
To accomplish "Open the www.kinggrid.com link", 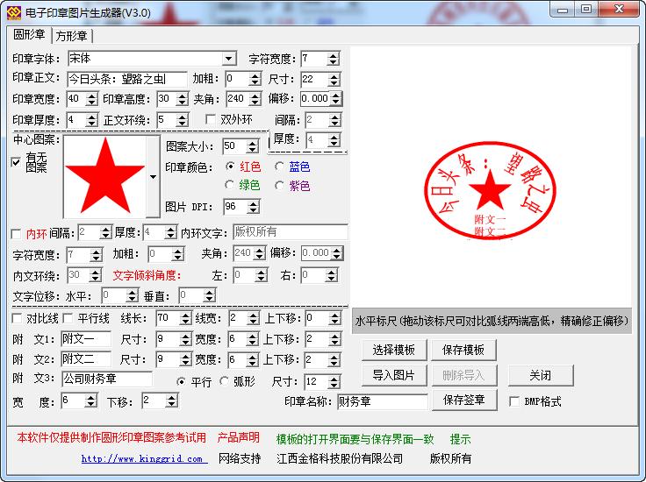I will (x=142, y=458).
